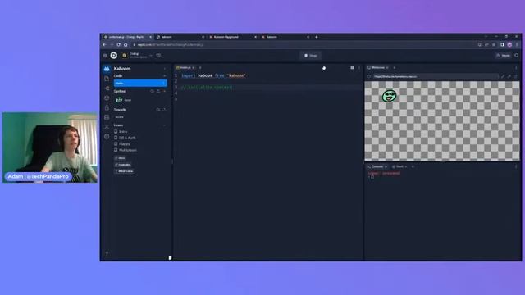Viewport: 525px width, 295px height.
Task: Open Webview in a new browser tab
Action: click(515, 76)
